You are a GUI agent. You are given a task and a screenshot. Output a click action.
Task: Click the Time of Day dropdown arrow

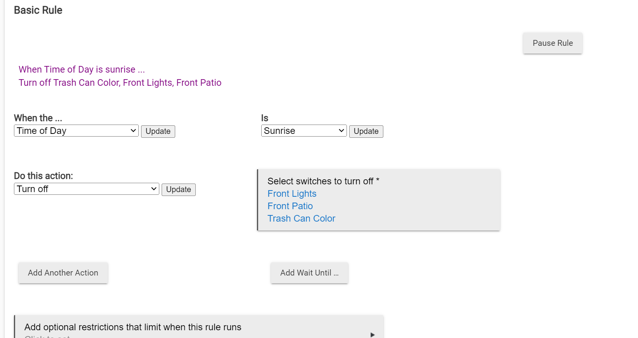click(133, 131)
